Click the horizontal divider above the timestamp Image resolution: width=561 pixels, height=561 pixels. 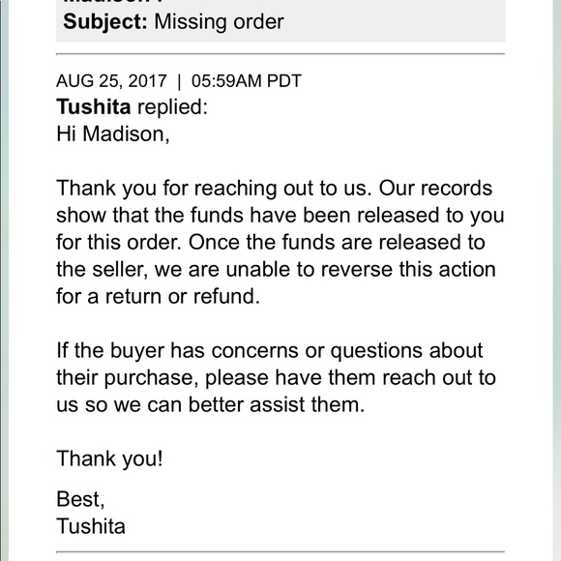(280, 54)
